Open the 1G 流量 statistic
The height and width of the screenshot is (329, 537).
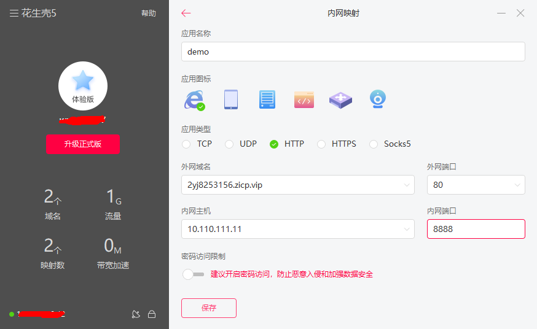pyautogui.click(x=113, y=204)
